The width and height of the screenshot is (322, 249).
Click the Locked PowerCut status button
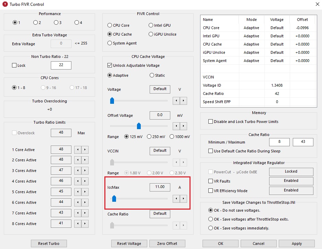(291, 172)
